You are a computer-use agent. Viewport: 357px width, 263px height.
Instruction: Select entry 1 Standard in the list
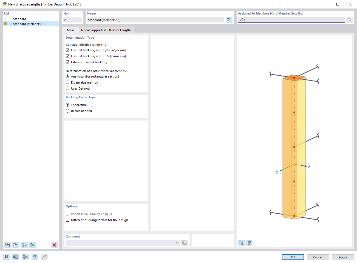[x=19, y=19]
